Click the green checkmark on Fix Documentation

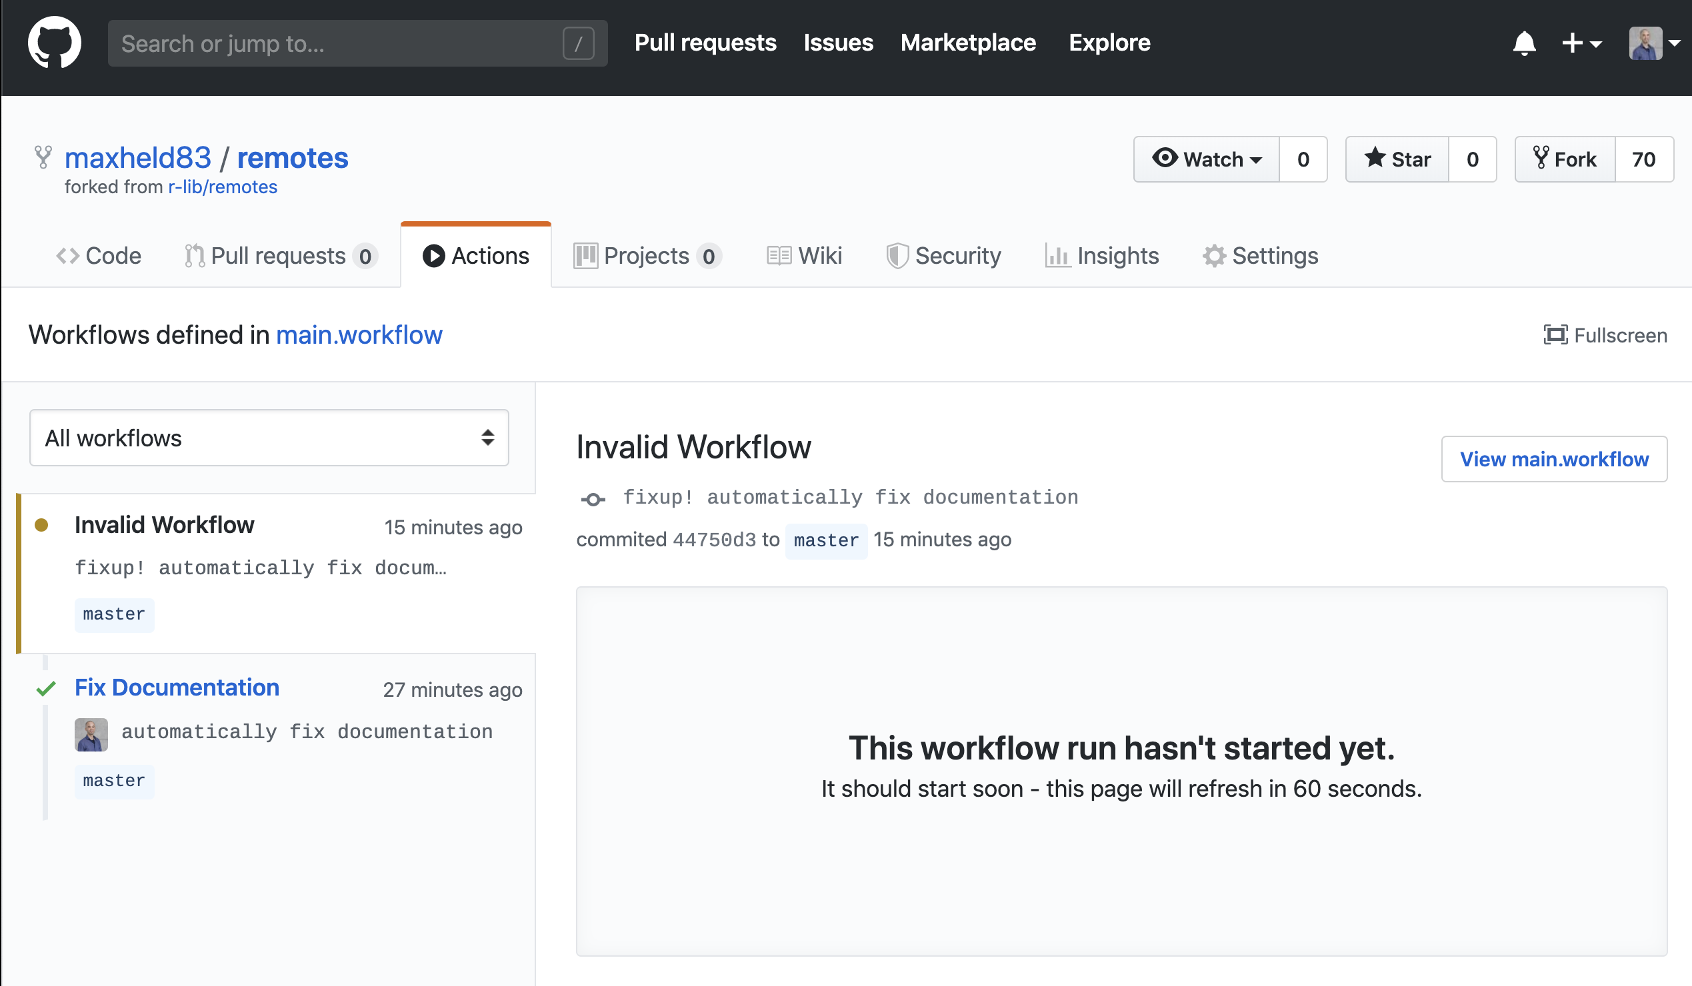tap(45, 689)
